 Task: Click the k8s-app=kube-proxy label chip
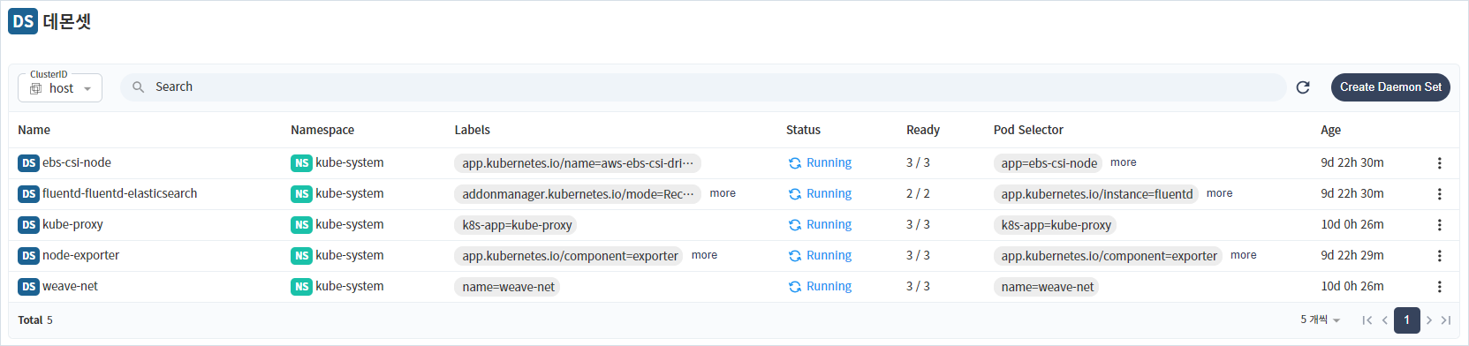click(x=517, y=225)
